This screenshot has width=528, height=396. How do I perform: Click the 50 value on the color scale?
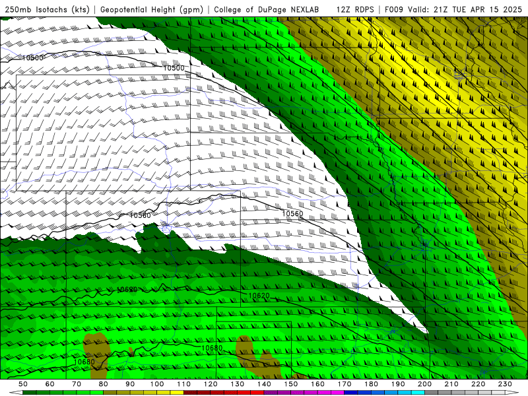(23, 384)
